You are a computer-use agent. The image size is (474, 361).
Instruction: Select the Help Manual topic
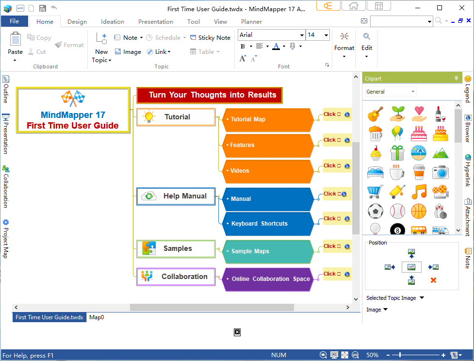tap(176, 196)
